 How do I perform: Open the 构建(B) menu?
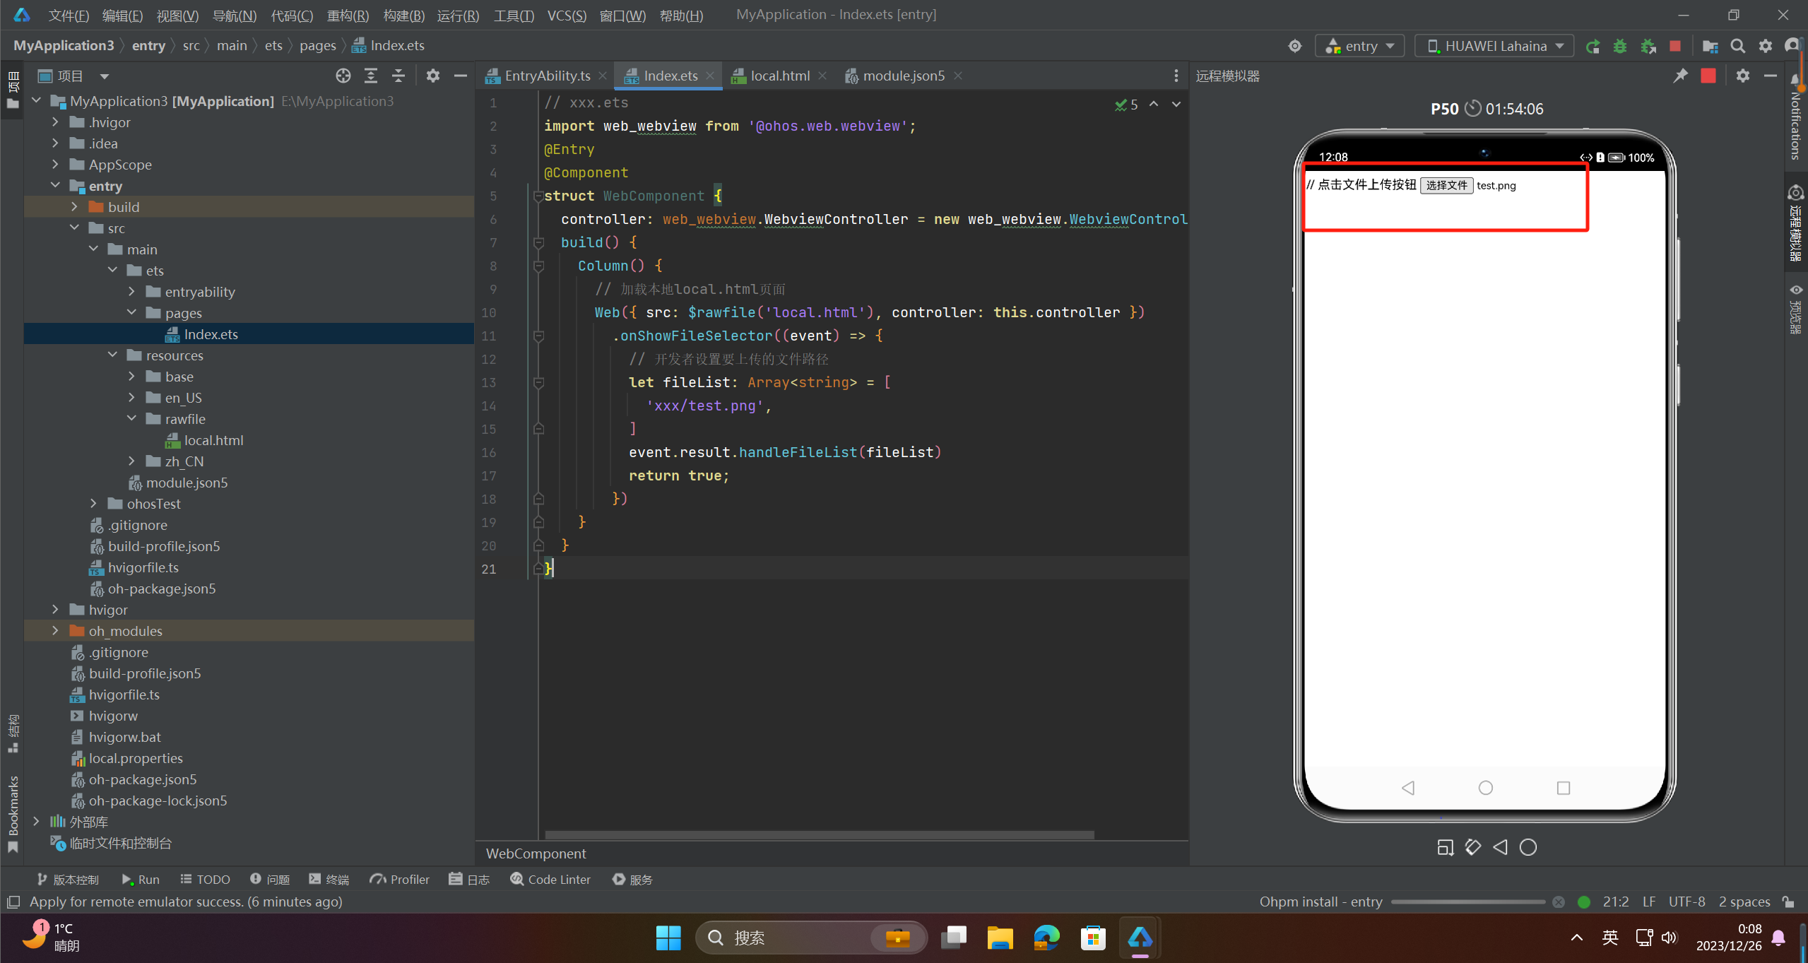[x=403, y=15]
